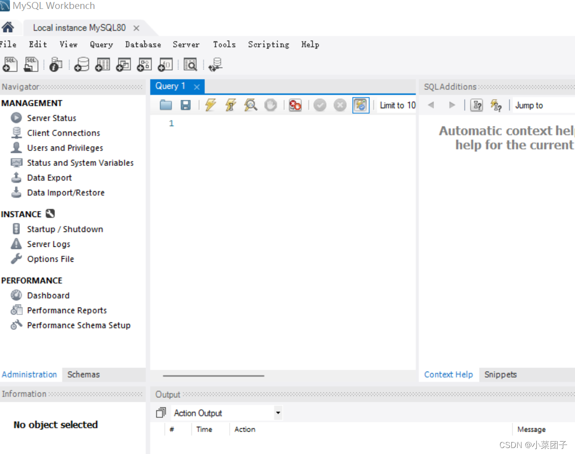Screen dimensions: 575x454
Task: Go back in context help
Action: pyautogui.click(x=431, y=105)
